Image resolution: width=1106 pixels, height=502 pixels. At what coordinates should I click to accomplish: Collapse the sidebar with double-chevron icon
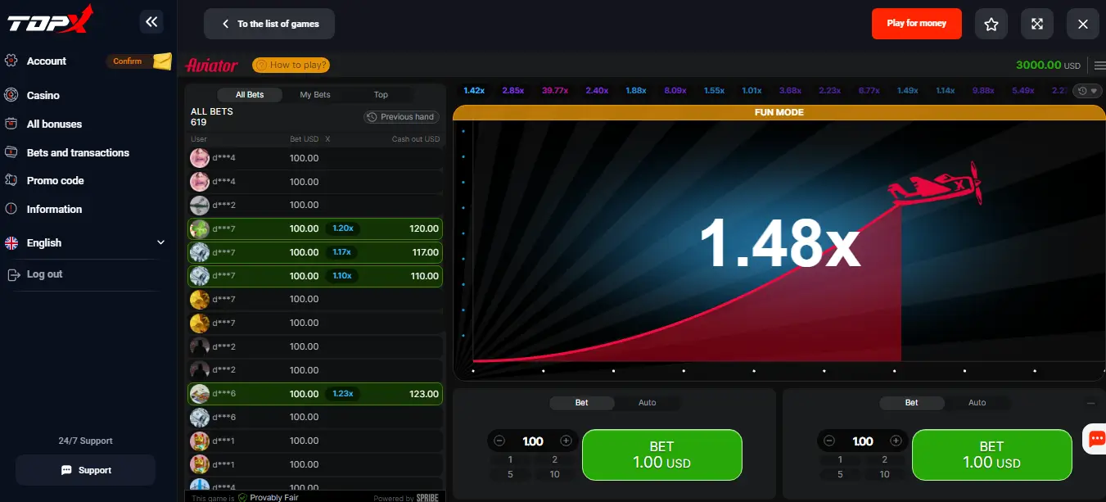tap(151, 23)
